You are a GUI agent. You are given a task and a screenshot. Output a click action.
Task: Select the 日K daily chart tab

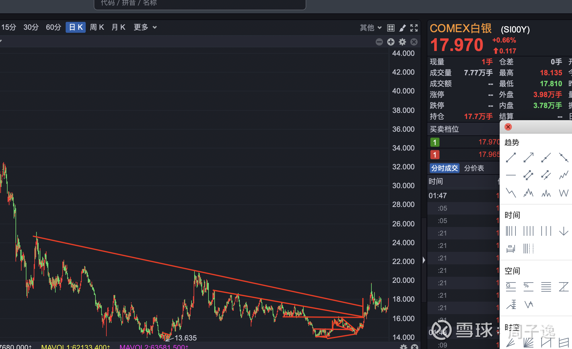tap(76, 27)
